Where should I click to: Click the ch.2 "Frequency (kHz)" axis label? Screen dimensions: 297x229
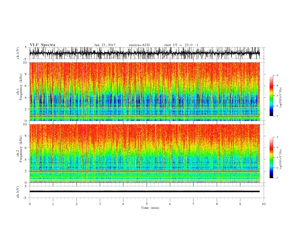(21, 149)
